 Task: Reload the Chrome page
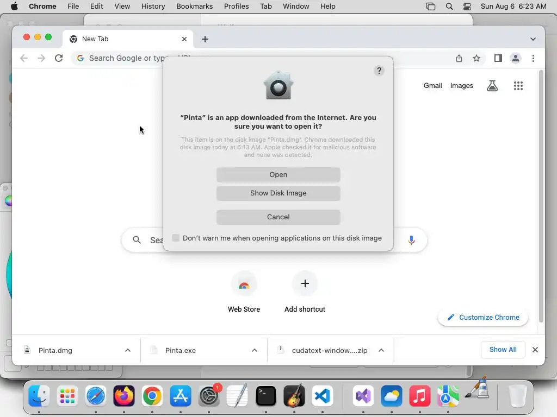(59, 58)
